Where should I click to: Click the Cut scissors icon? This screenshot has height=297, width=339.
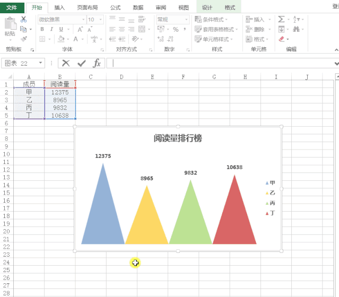23,19
